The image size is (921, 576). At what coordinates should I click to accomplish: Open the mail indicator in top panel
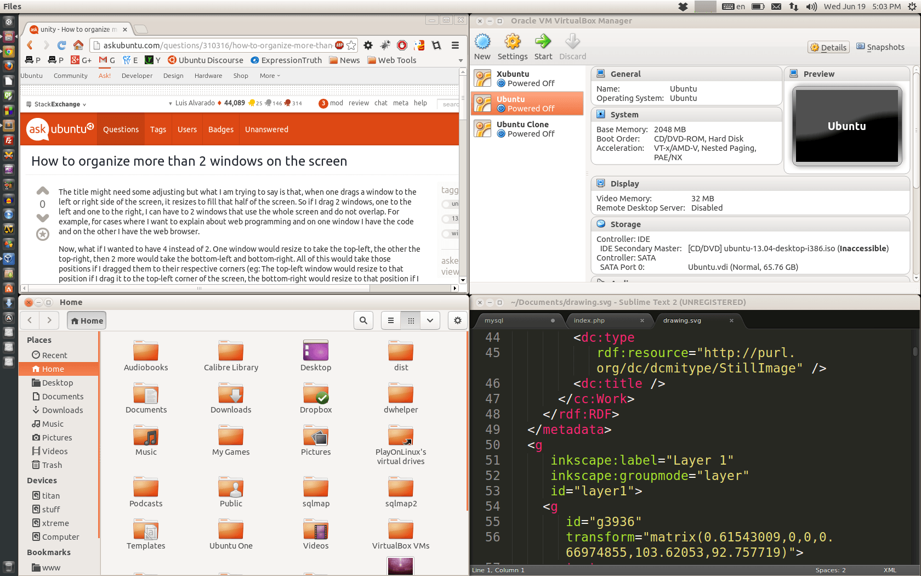(x=776, y=7)
